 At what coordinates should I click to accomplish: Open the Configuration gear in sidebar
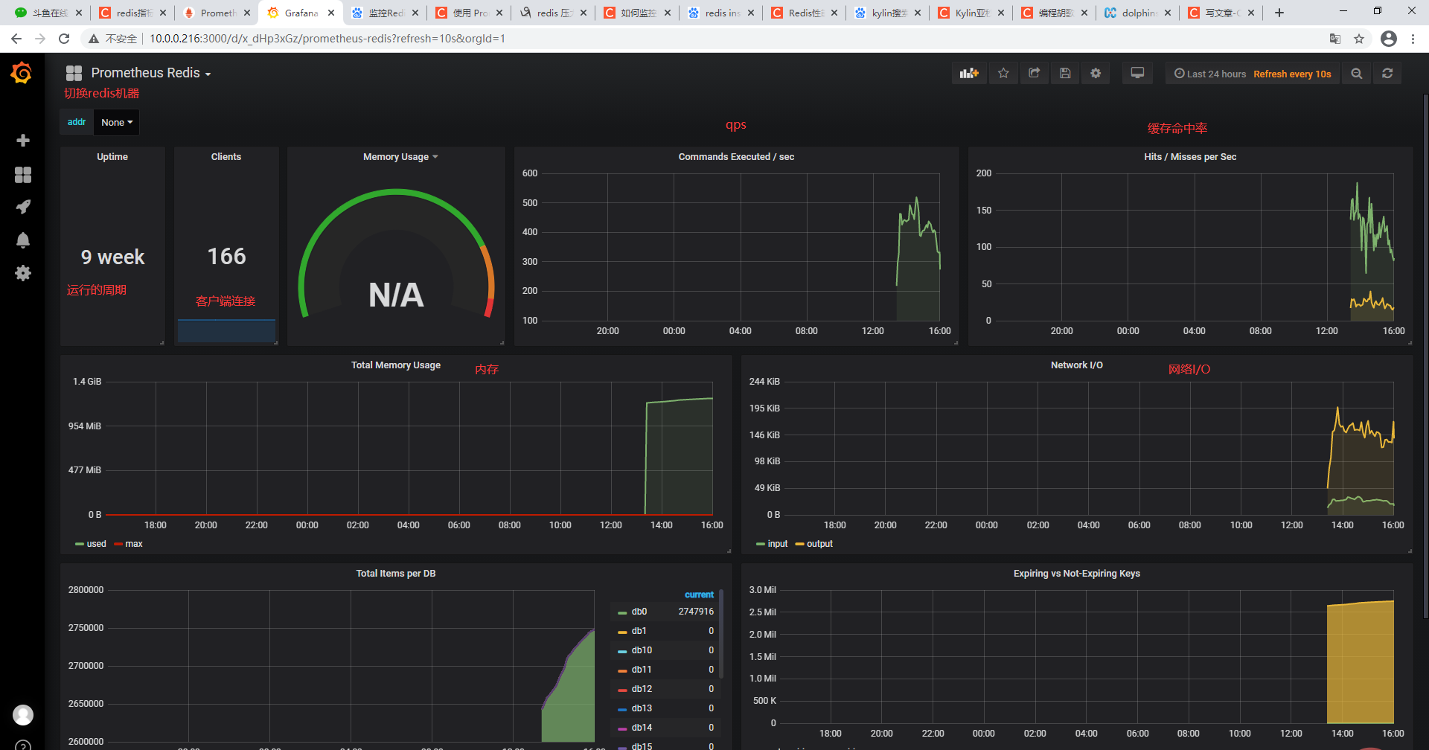click(x=23, y=273)
